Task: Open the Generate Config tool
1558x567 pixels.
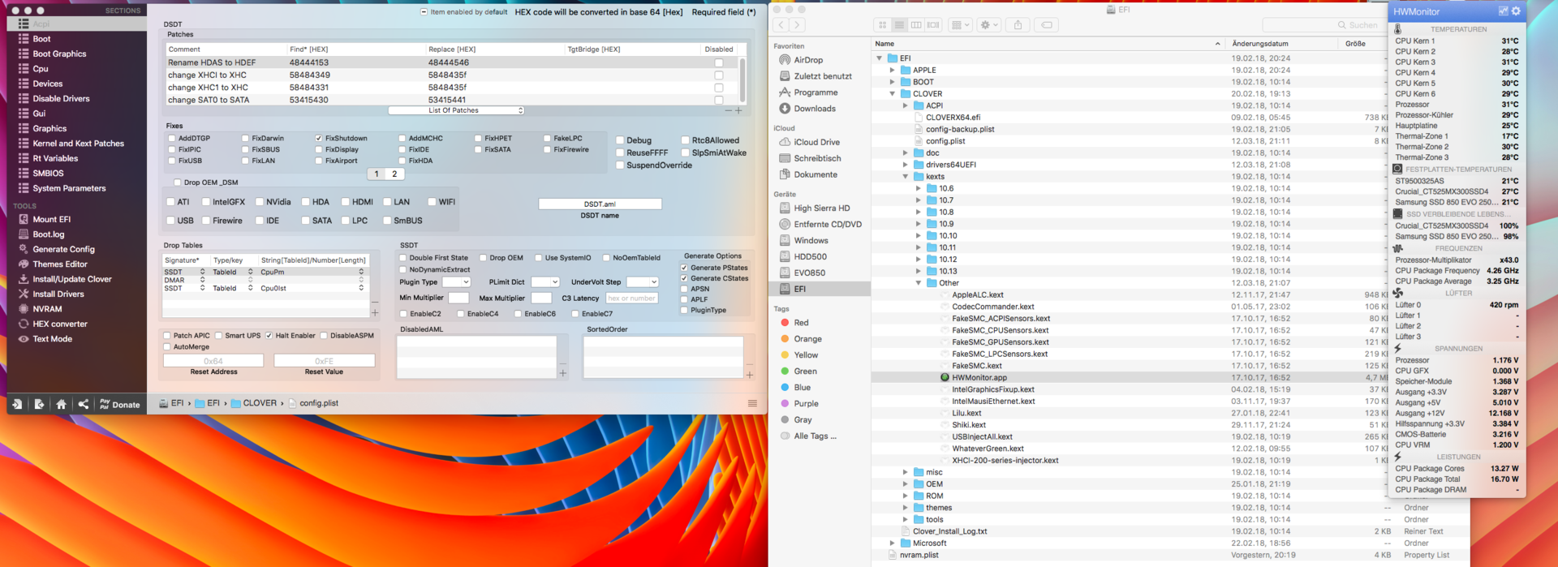Action: click(63, 249)
